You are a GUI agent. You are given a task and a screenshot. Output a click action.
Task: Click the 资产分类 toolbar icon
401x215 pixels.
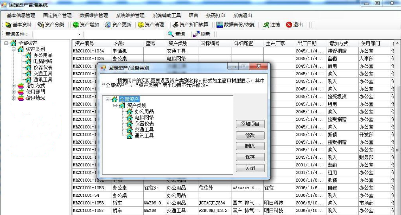click(x=51, y=25)
